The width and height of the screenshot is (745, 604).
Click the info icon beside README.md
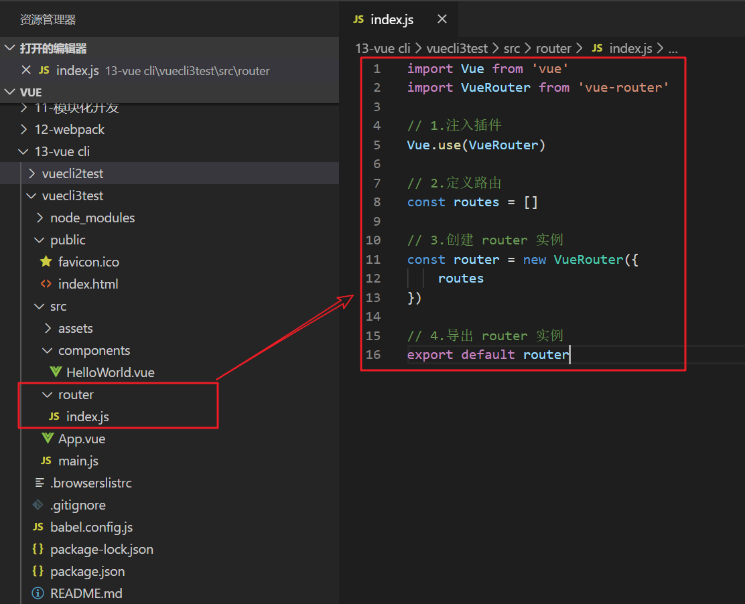[x=38, y=593]
